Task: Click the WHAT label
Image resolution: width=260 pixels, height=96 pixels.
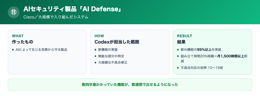Action: (18, 36)
